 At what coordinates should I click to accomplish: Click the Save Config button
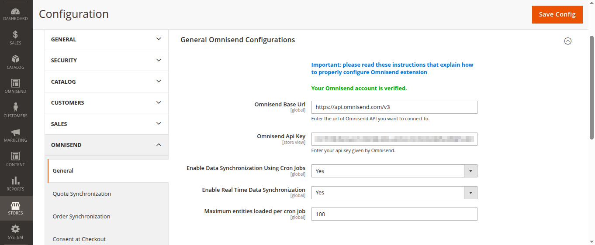click(557, 14)
